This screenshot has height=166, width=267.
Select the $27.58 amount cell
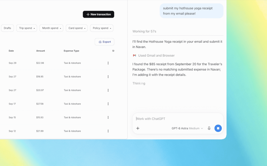click(x=40, y=104)
